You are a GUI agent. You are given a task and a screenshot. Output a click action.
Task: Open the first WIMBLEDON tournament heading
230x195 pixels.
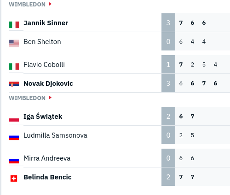coord(27,5)
